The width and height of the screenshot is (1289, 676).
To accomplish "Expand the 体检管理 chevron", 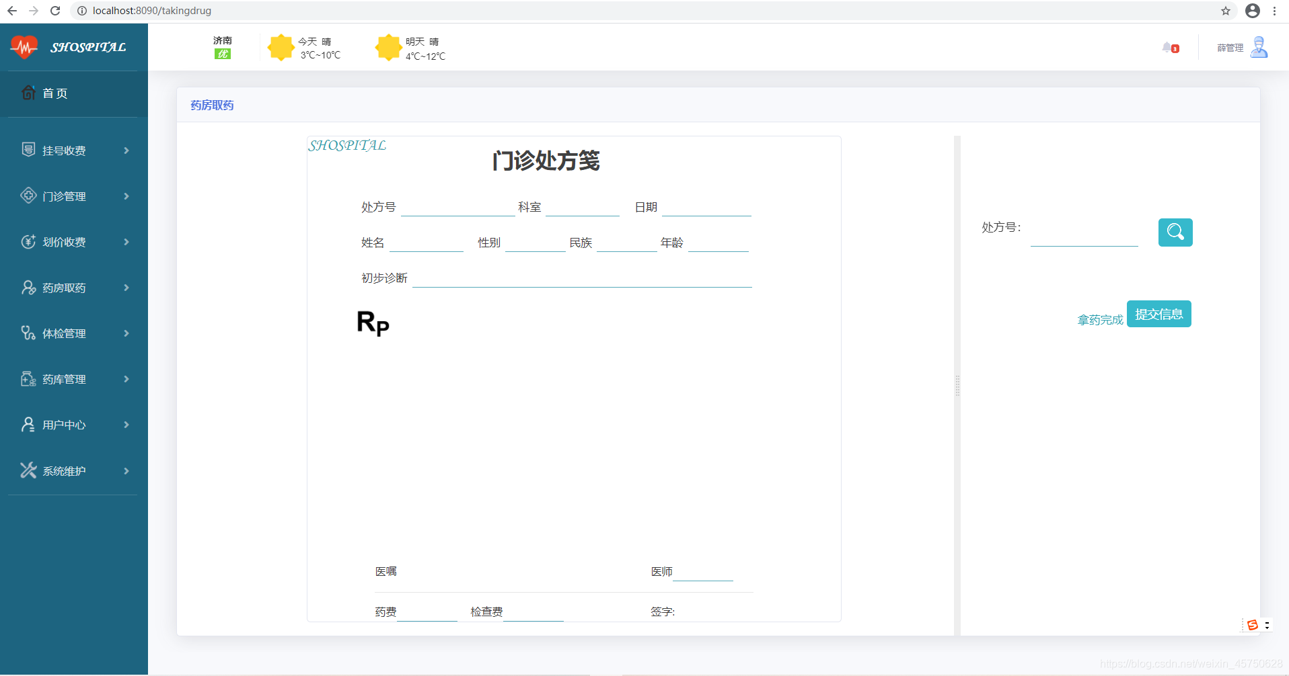I will (x=126, y=333).
